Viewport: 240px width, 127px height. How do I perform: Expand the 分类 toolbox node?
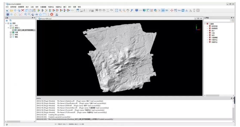coord(207,33)
